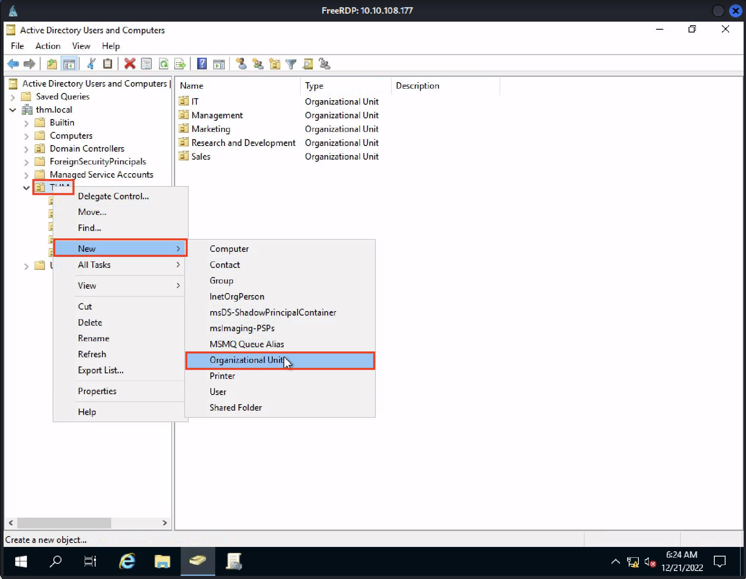Collapse the thm.local domain node

[x=12, y=110]
